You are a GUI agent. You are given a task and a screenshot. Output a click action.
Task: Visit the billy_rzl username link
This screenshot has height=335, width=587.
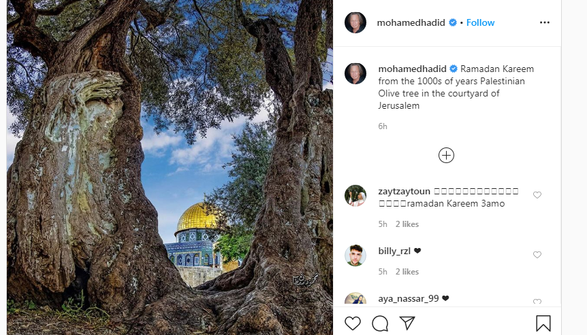[x=394, y=251]
